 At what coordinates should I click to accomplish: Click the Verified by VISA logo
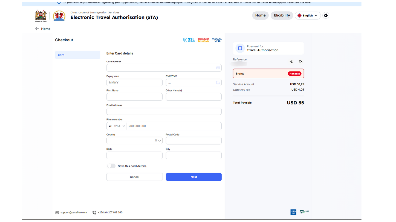217,40
